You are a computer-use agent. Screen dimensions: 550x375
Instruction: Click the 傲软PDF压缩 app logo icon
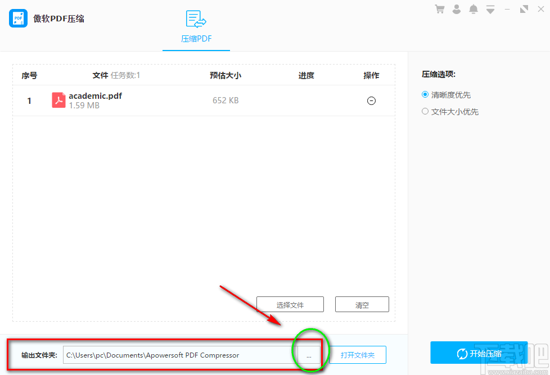tap(18, 18)
